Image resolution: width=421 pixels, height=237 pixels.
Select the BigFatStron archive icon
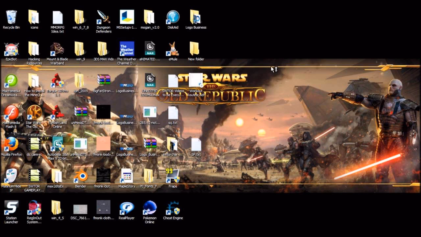[104, 81]
